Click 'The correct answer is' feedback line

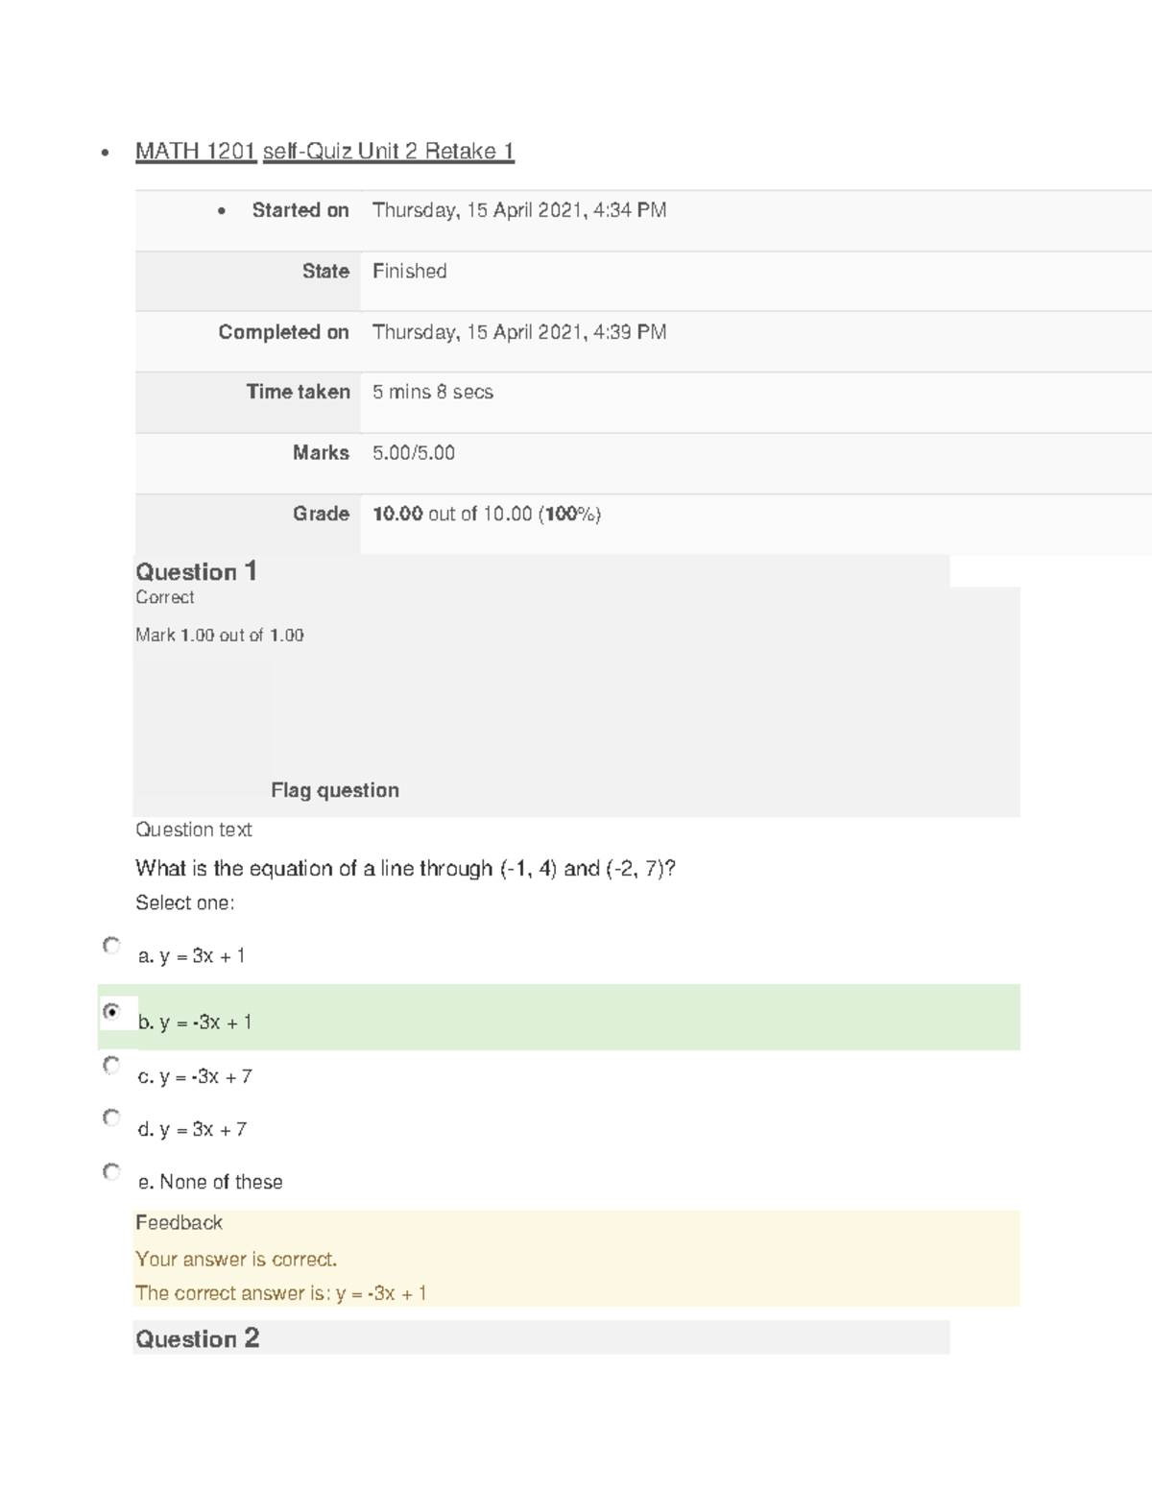click(280, 1293)
